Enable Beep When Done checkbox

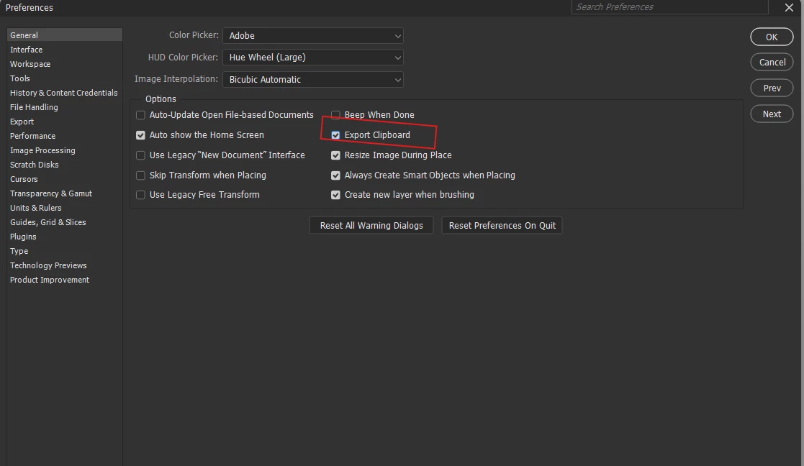335,115
